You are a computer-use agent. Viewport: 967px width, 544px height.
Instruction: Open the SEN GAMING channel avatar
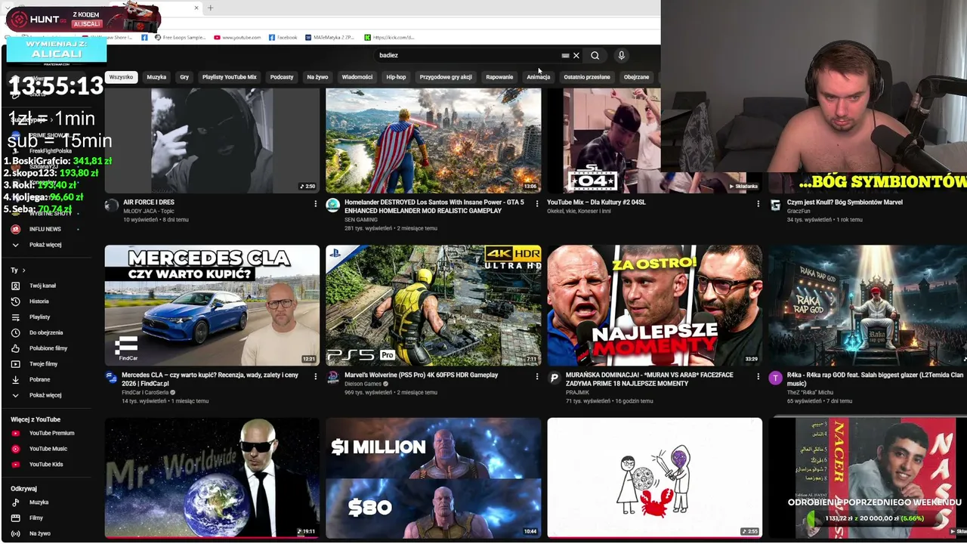(x=332, y=205)
